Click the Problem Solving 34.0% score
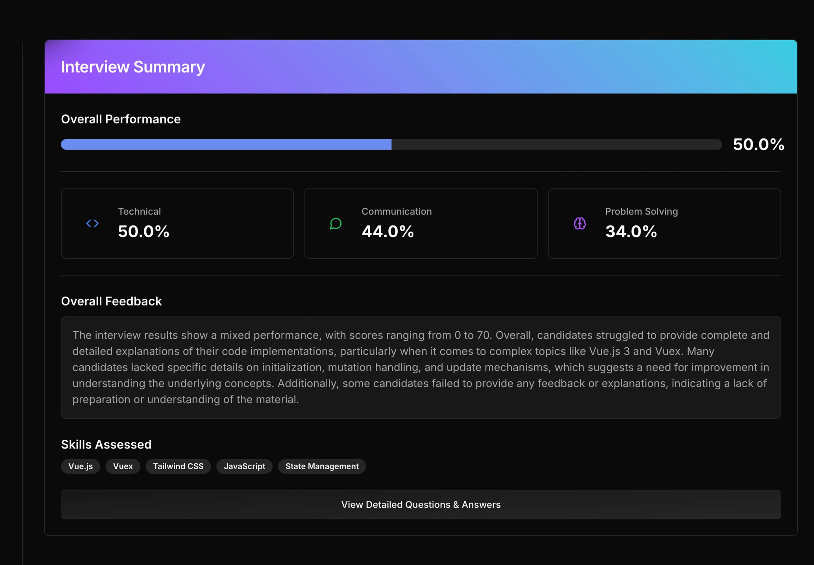 (x=631, y=231)
